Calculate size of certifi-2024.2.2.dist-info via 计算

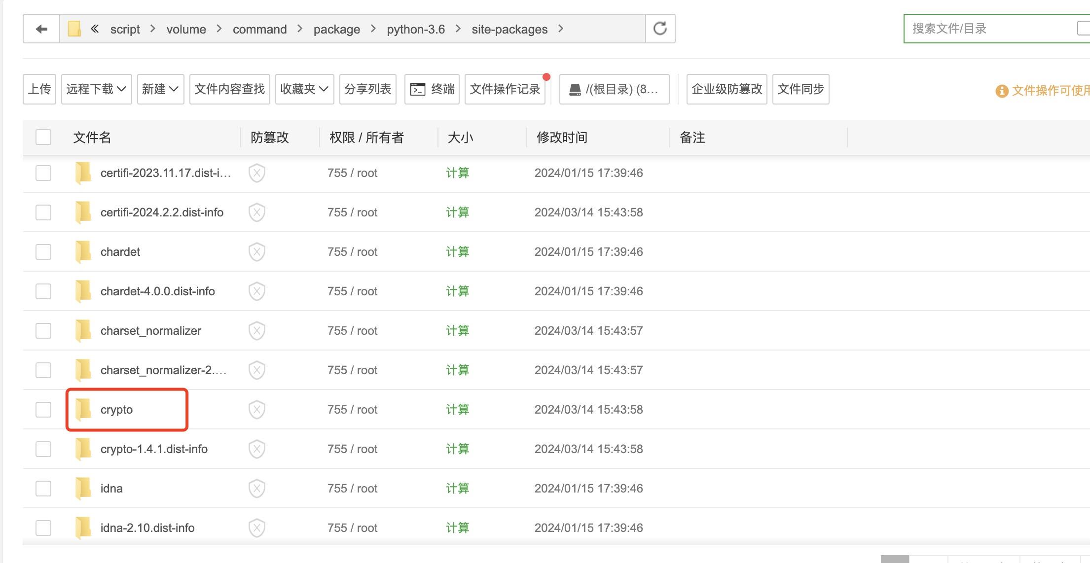tap(457, 212)
